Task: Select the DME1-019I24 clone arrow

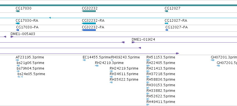Action: point(133,42)
